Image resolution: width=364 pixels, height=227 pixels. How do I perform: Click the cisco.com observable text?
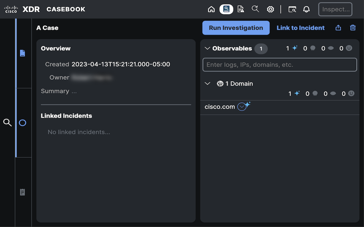[x=220, y=107]
